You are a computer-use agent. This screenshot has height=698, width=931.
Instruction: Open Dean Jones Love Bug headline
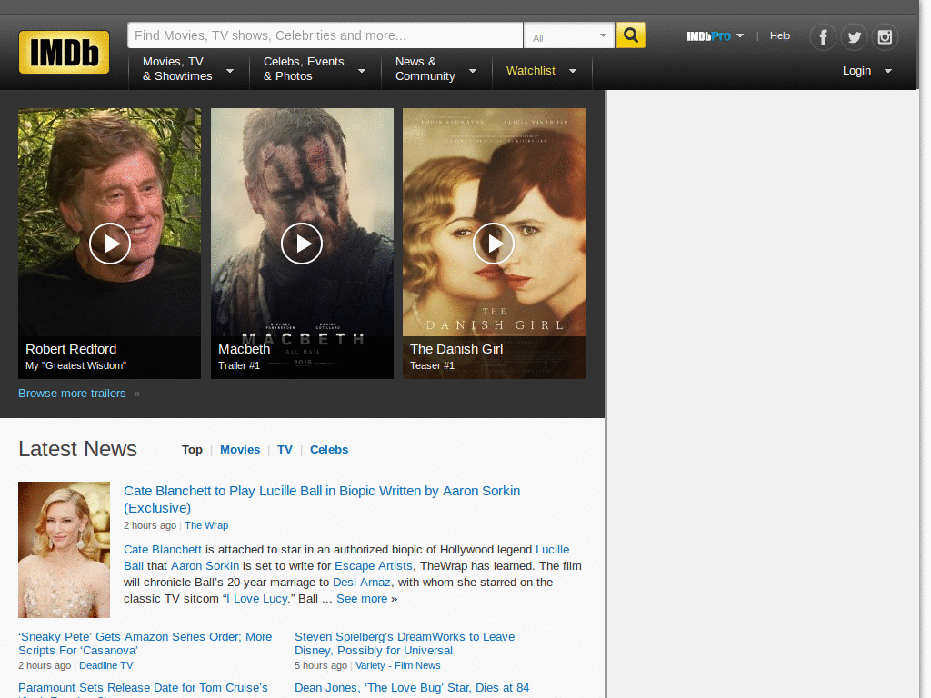tap(412, 688)
